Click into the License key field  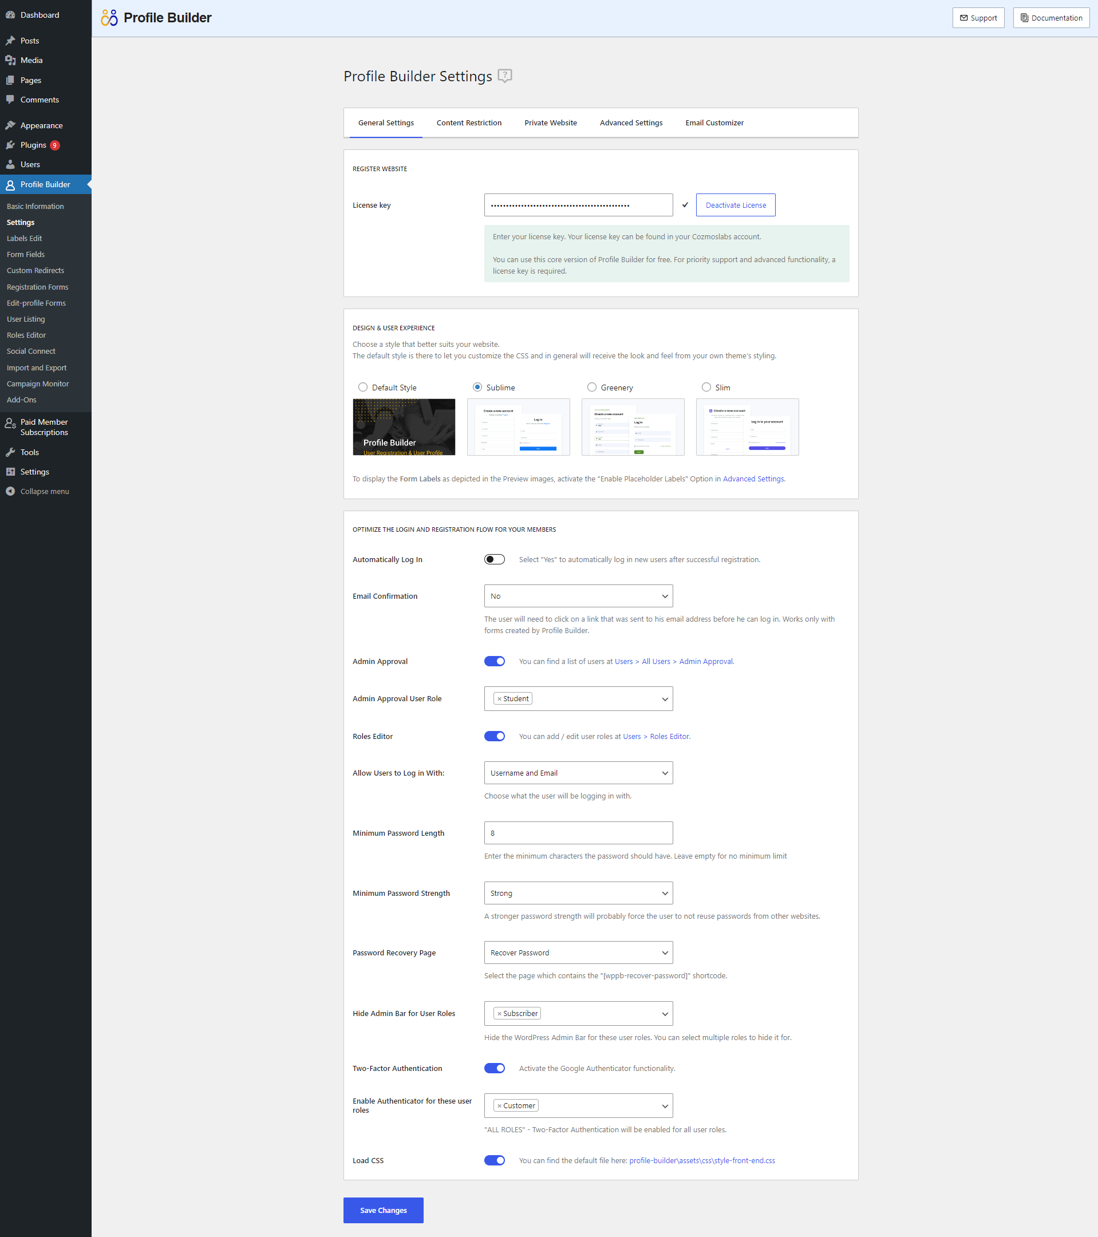[x=578, y=205]
